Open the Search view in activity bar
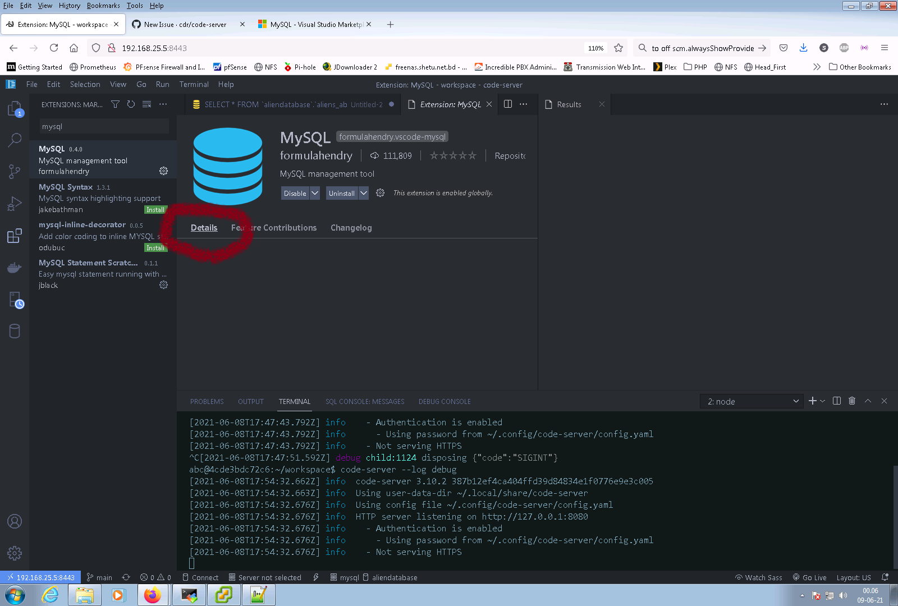898x606 pixels. (15, 140)
